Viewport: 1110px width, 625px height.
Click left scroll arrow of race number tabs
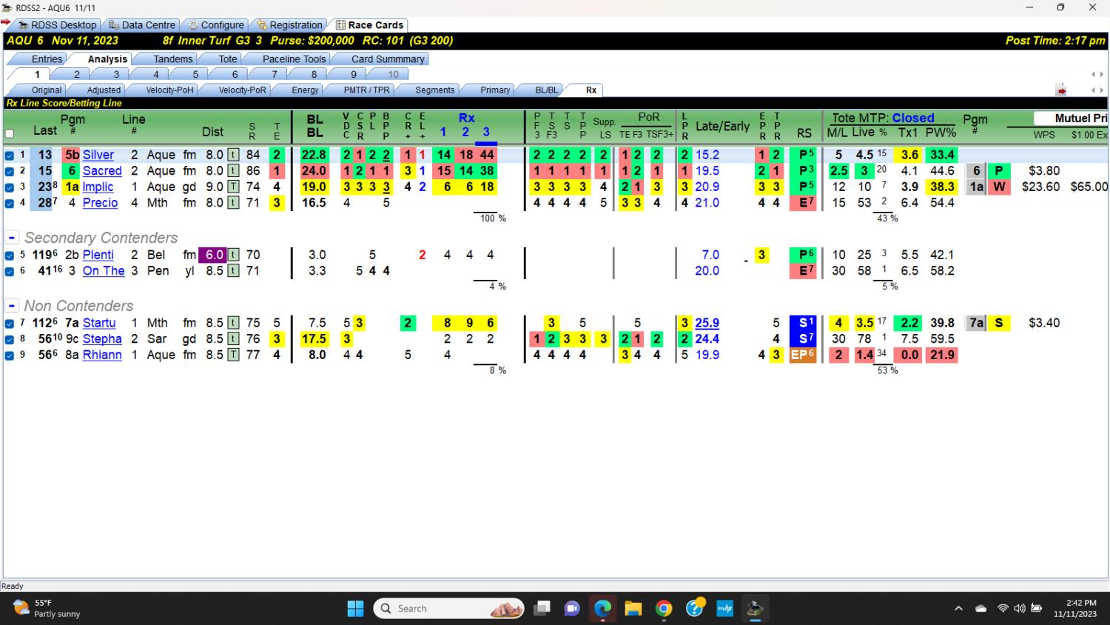1094,75
